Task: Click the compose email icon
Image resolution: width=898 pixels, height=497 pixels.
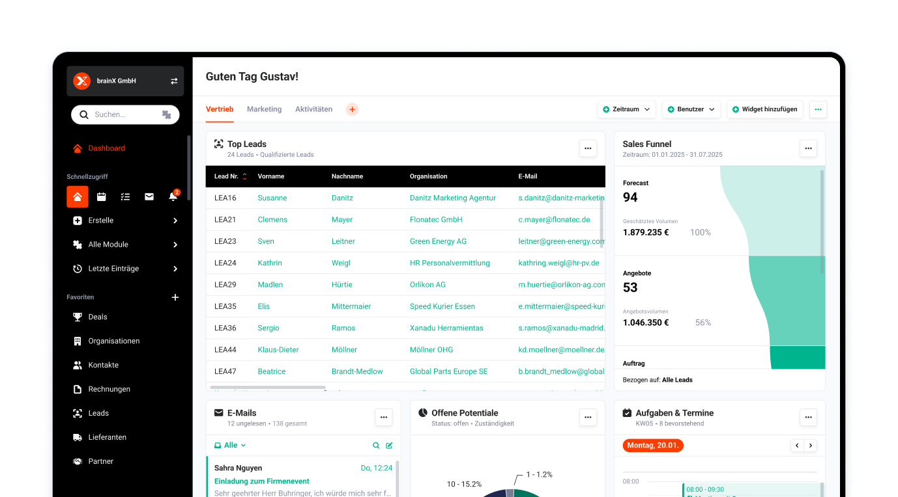Action: (x=389, y=446)
